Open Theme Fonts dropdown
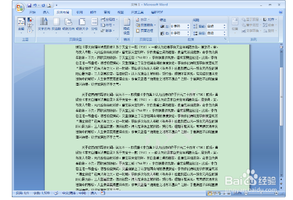The height and width of the screenshot is (200, 293). pos(30,25)
